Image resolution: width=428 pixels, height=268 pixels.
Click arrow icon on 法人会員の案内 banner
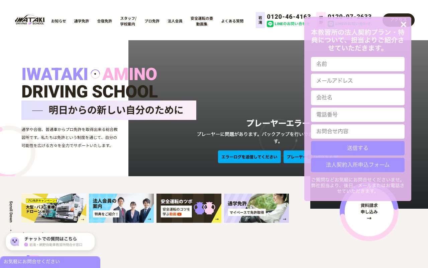tap(150, 219)
